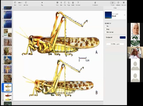Viewport: 143px width, 106px height.
Task: Select the woman in white hijab video tile
Action: (135, 29)
